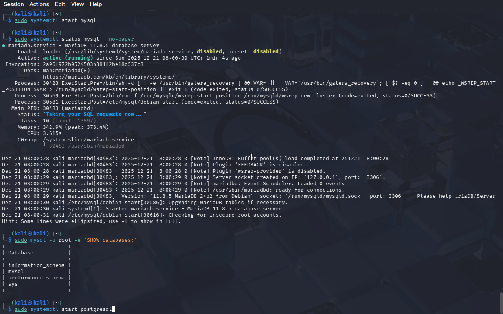Click the "Hint: Some lines were ellipsized" line
503x314 pixels.
(91, 221)
